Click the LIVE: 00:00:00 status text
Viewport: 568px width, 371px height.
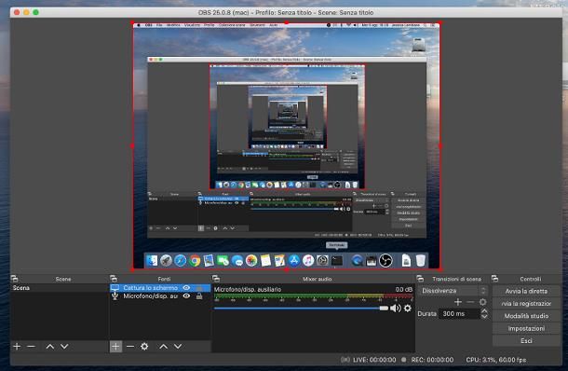click(x=374, y=360)
